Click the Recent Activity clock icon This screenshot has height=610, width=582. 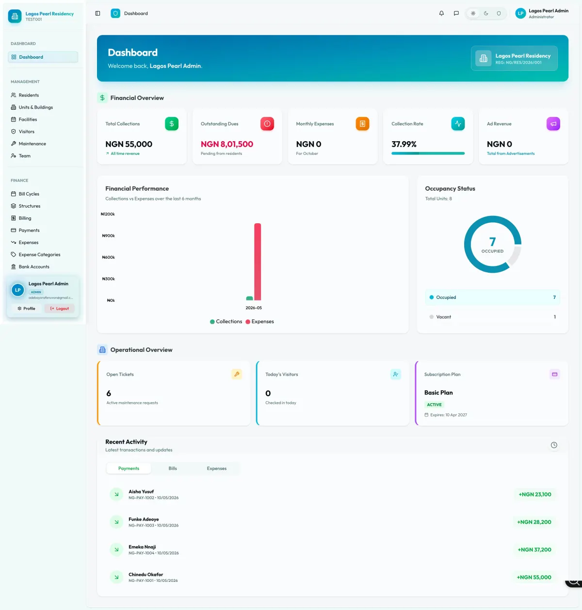click(554, 445)
